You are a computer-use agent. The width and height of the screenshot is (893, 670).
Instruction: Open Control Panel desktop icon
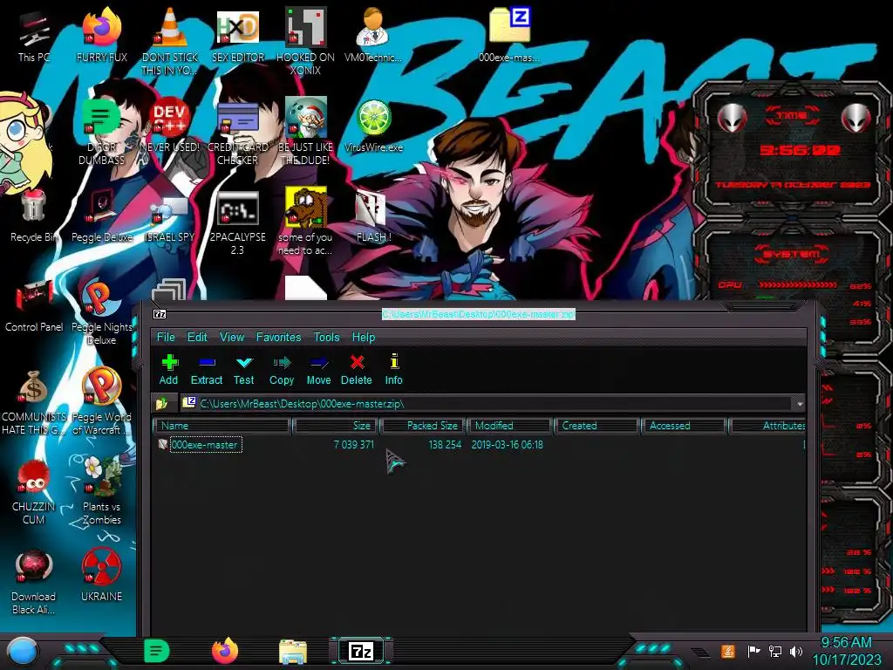pyautogui.click(x=34, y=305)
